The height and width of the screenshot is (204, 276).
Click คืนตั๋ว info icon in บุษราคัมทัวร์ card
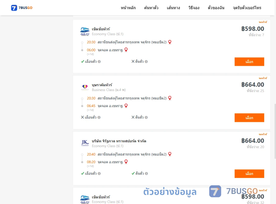(x=146, y=117)
